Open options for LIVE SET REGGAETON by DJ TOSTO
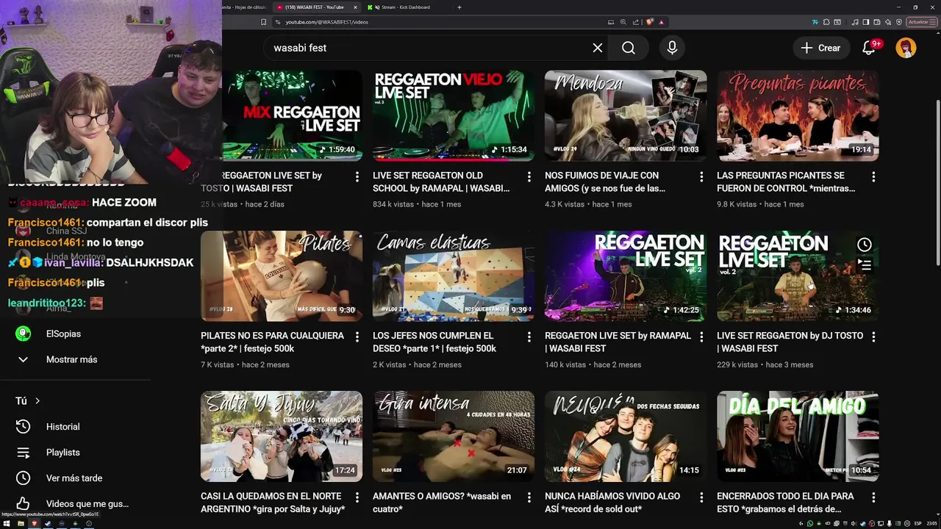Screen dimensions: 941x529 [873, 337]
